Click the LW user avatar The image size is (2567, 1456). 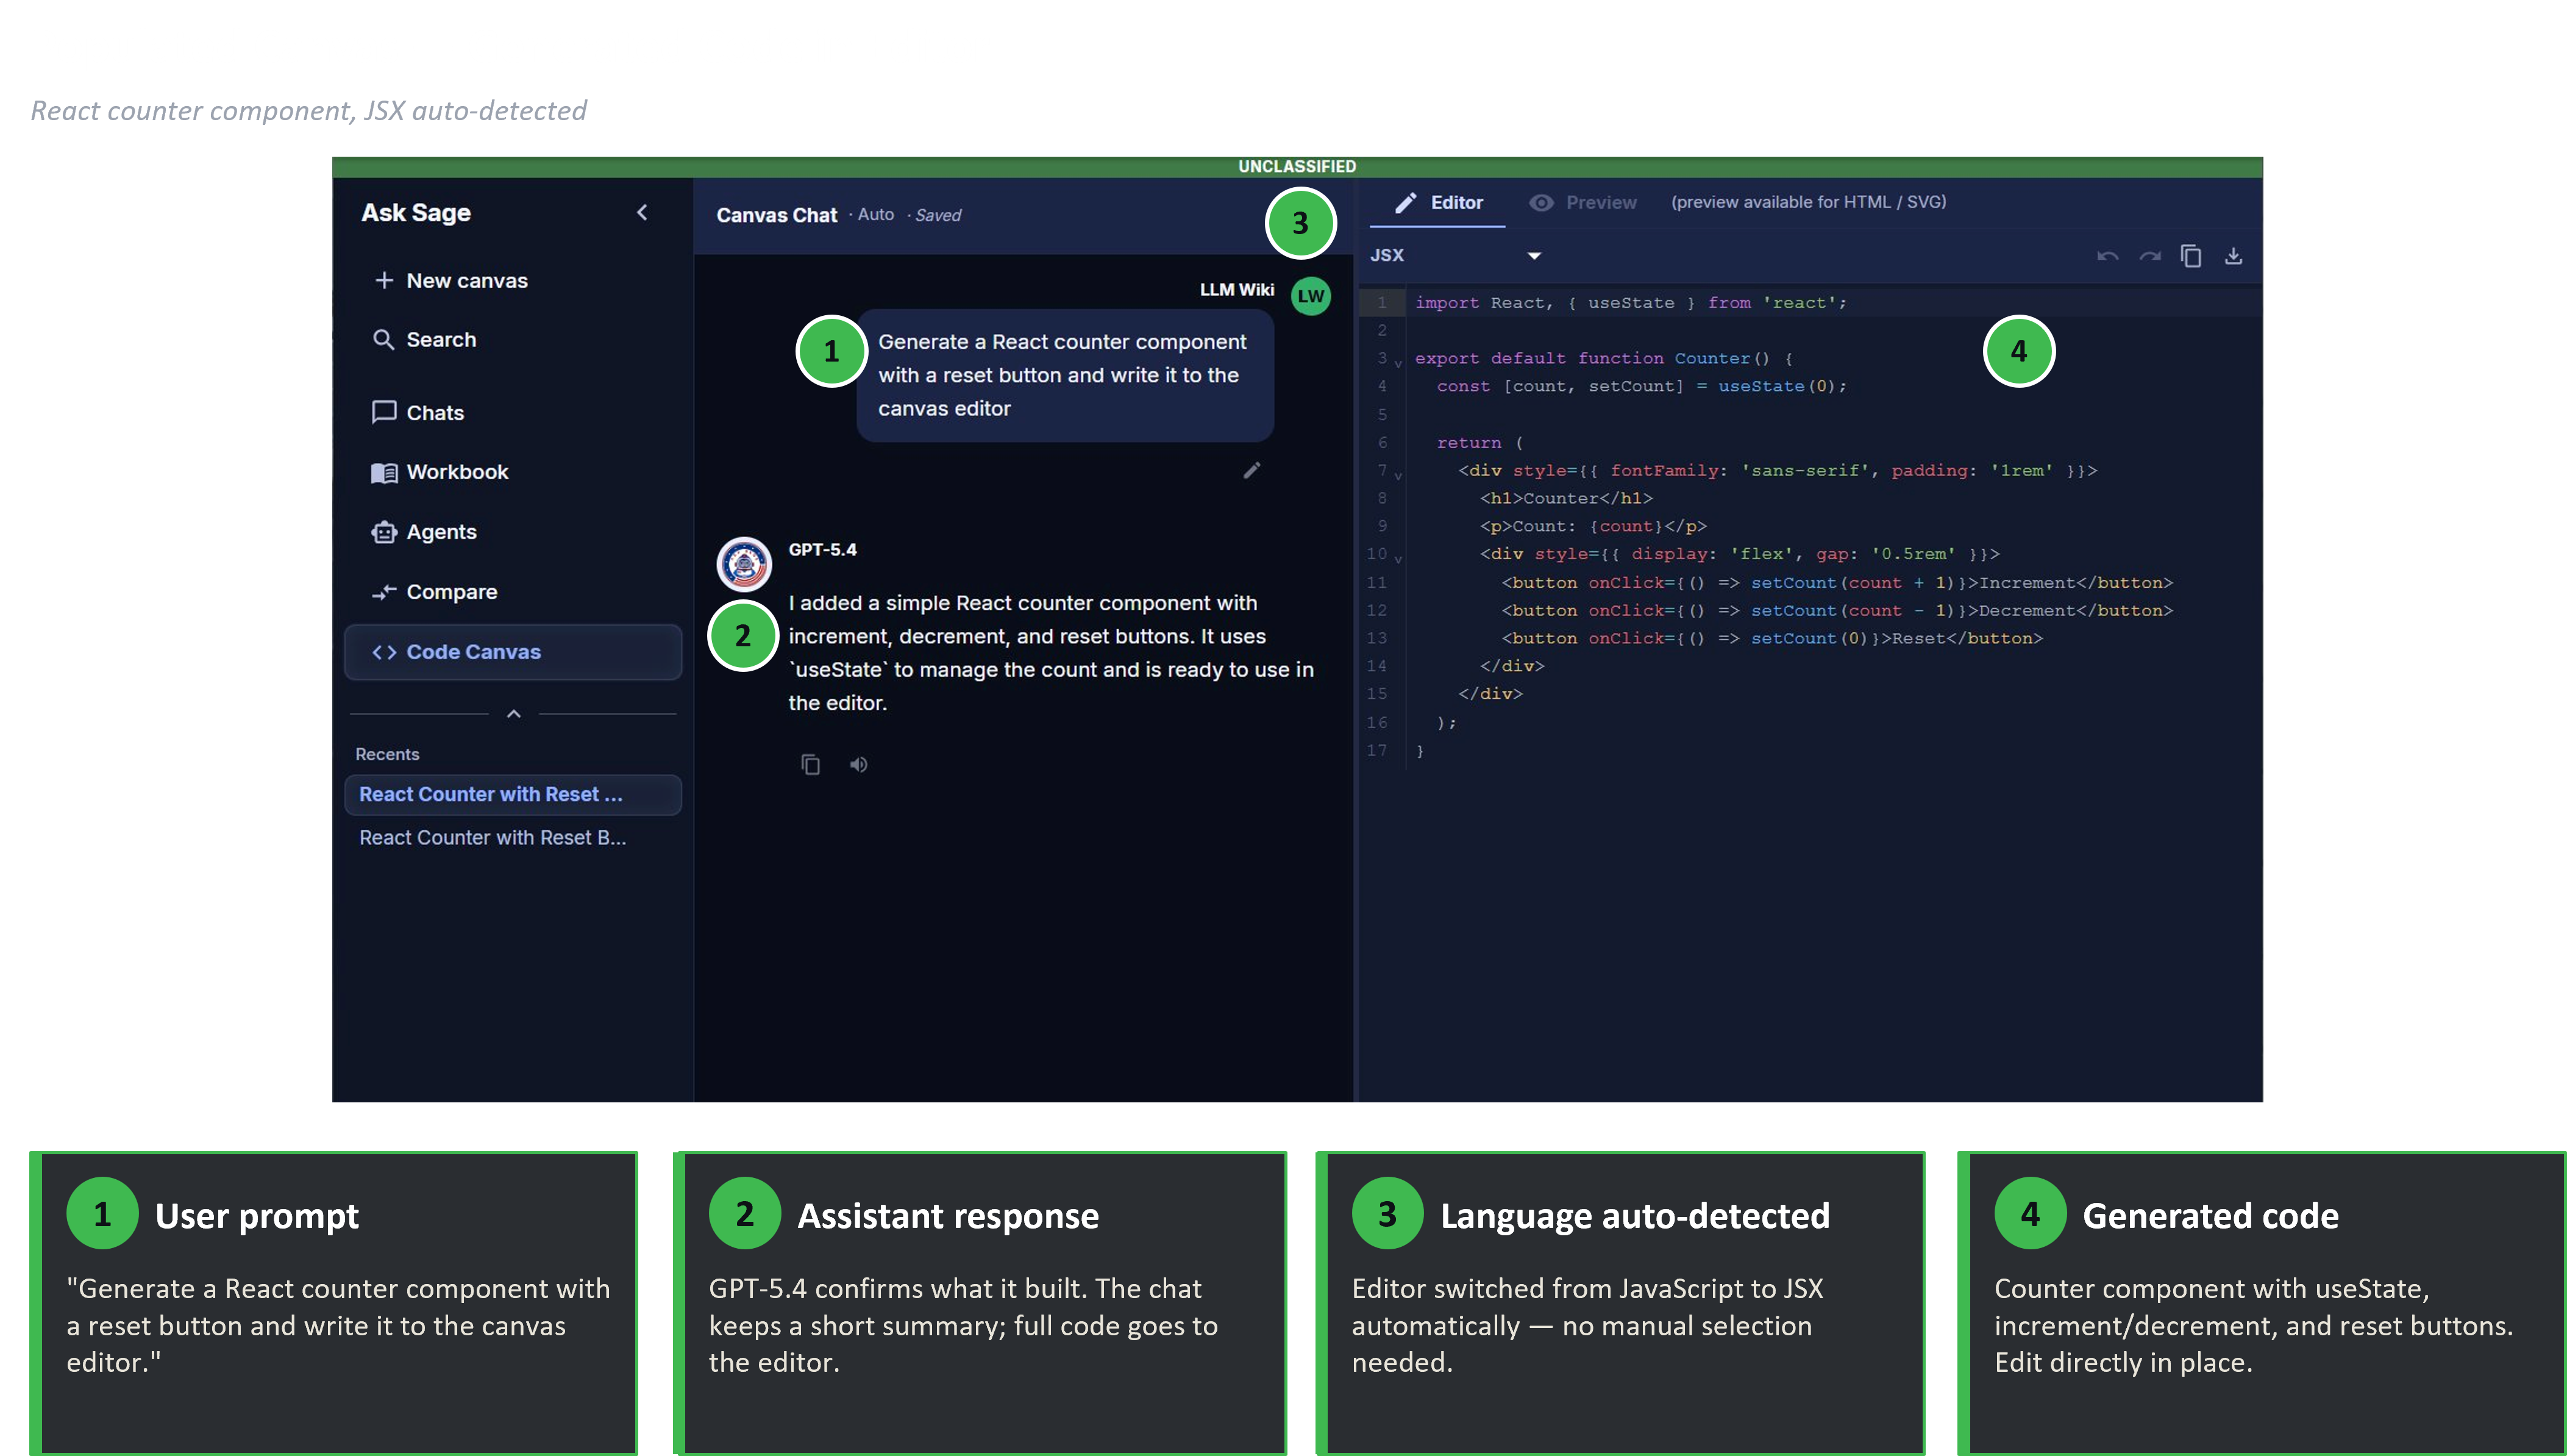1311,296
